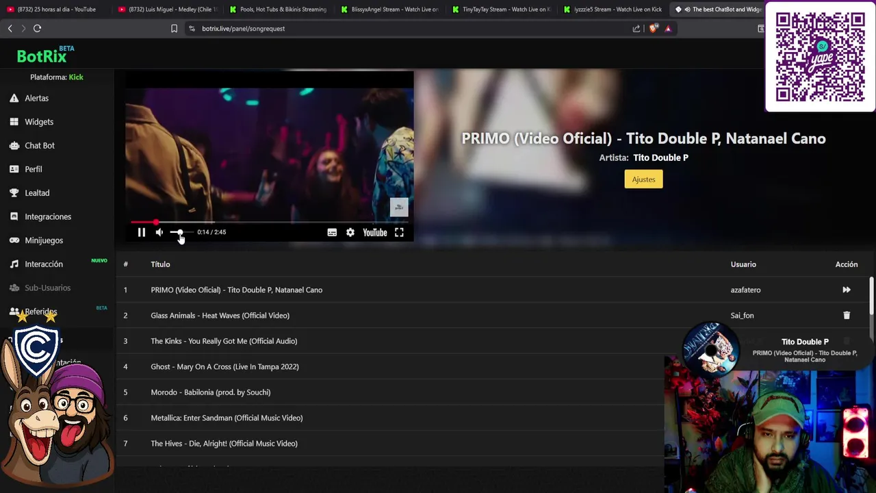
Task: Select The best ChatBot and Widgets tab
Action: [719, 10]
